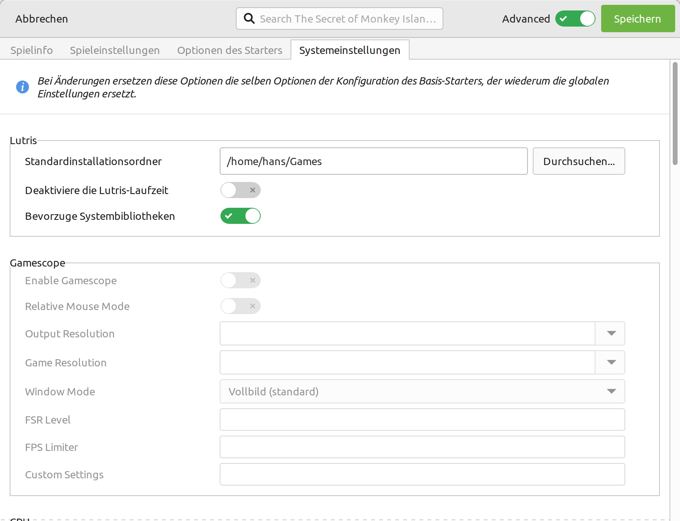The image size is (680, 521).
Task: Select Systemeinstellungen tab
Action: click(350, 50)
